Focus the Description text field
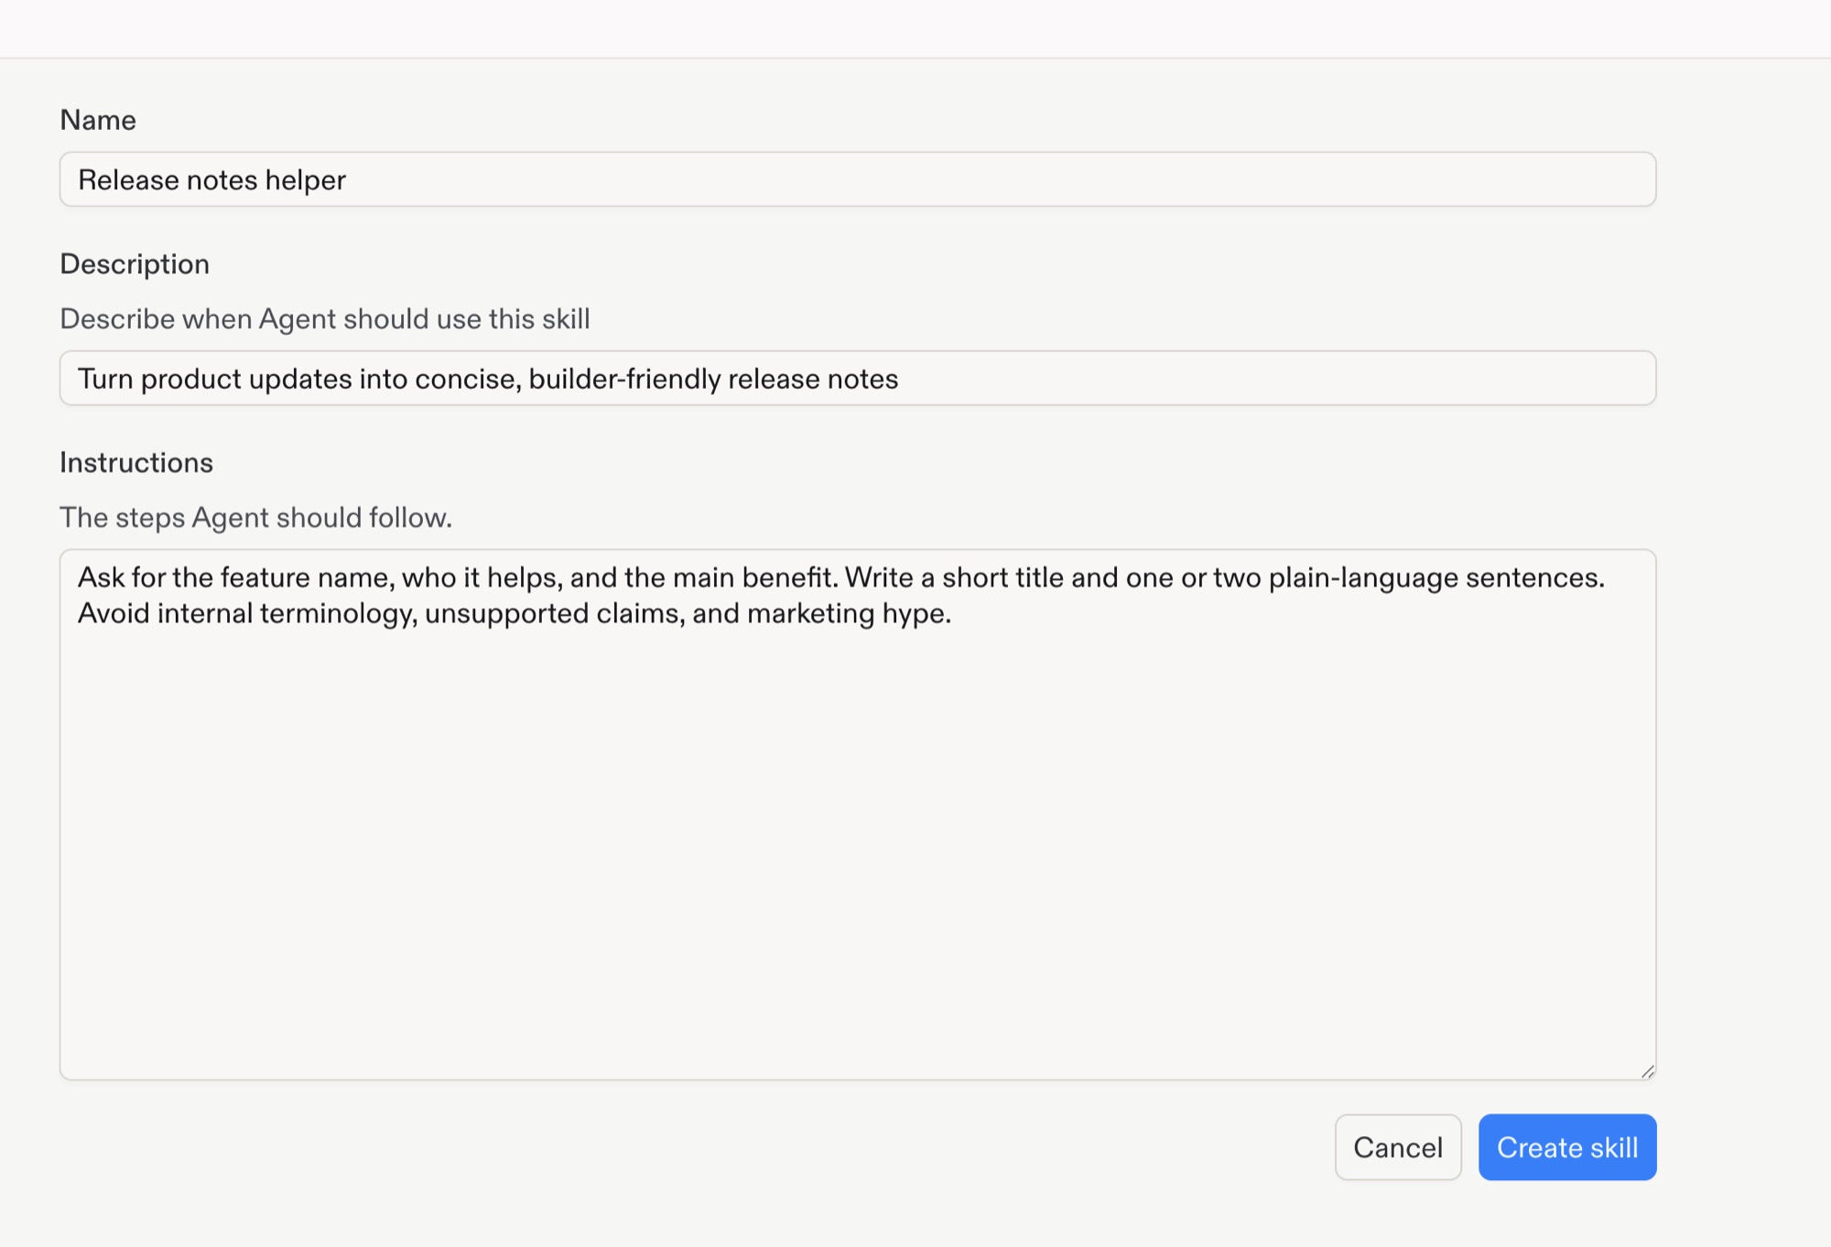Viewport: 1831px width, 1247px height. pyautogui.click(x=858, y=378)
